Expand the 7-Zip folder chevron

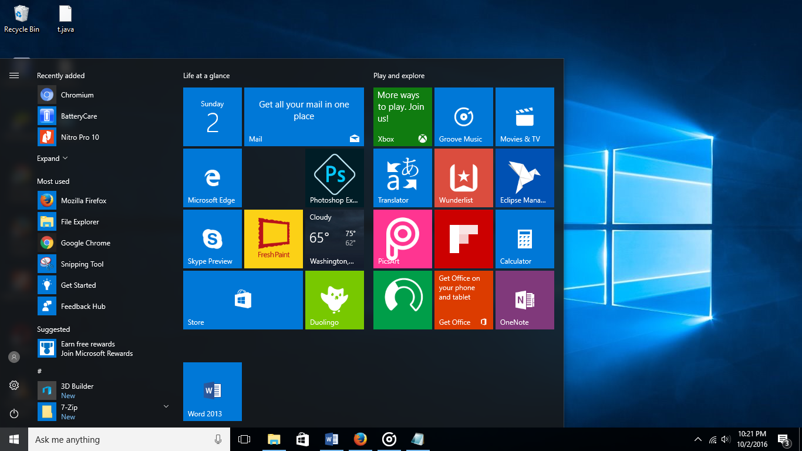point(166,406)
